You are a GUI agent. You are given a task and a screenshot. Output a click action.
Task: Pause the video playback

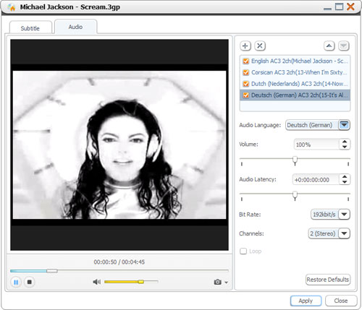[16, 282]
